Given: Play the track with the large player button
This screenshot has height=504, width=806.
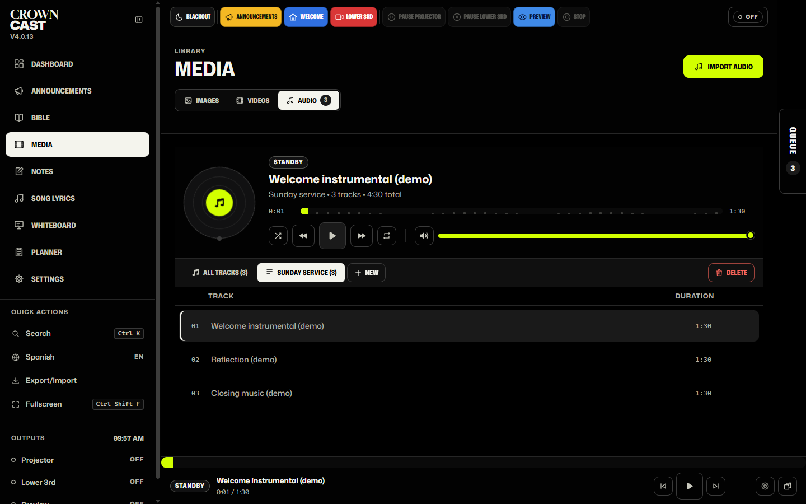Looking at the screenshot, I should click(332, 236).
